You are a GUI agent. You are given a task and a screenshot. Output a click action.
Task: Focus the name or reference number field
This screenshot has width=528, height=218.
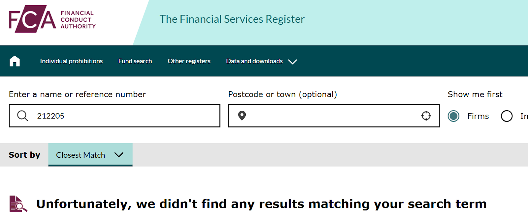pyautogui.click(x=115, y=116)
